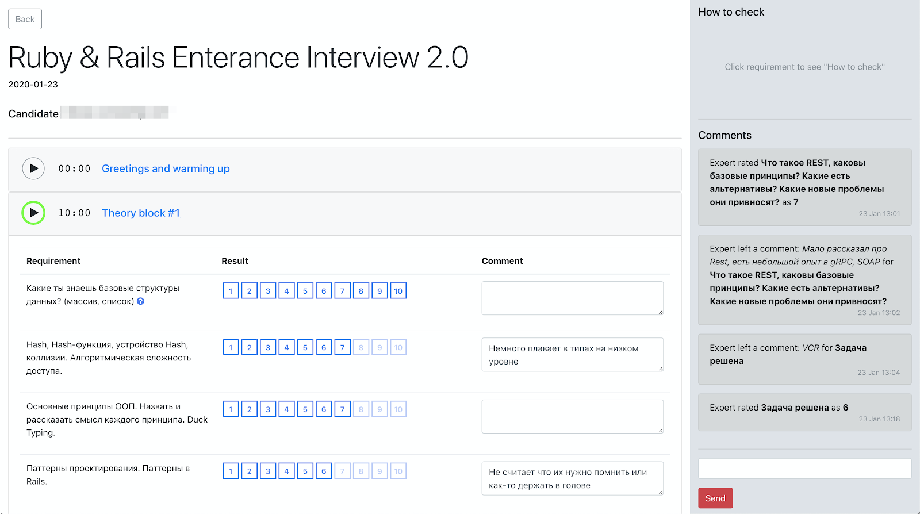
Task: Rate data structures question as 3
Action: pos(268,291)
